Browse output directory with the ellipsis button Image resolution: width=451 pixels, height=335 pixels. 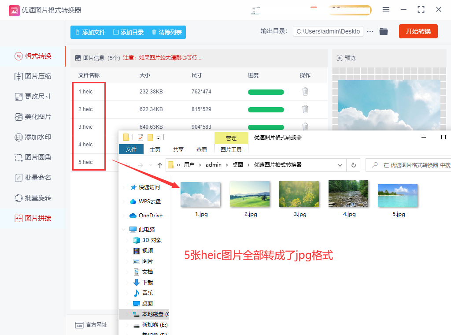click(370, 31)
